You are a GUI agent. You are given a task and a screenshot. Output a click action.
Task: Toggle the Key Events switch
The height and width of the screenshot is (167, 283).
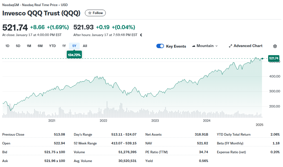160,46
